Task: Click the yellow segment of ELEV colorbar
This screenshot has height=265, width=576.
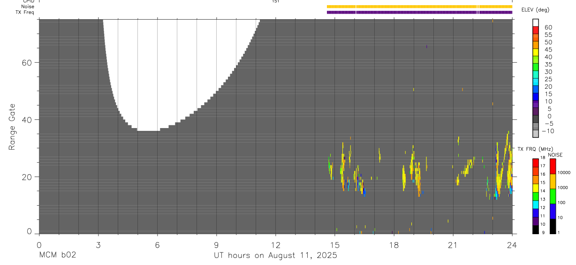Action: (x=535, y=53)
